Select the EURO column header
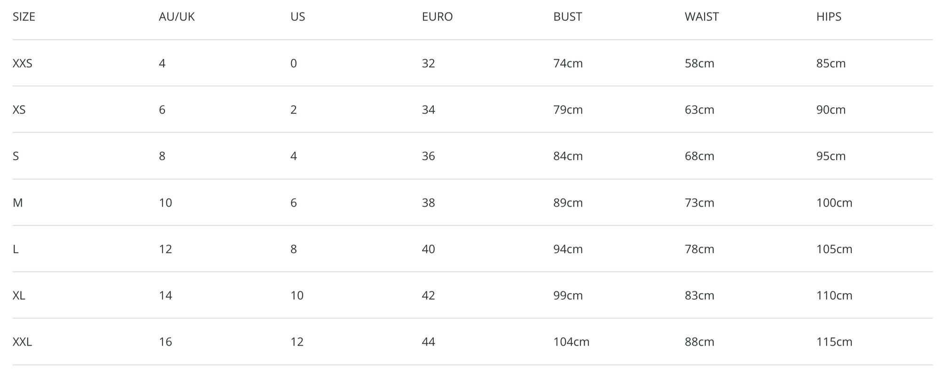 [x=437, y=17]
